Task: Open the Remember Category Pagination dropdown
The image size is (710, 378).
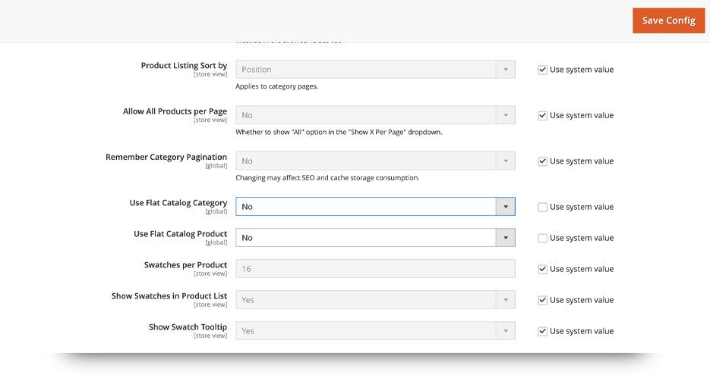Action: 375,161
